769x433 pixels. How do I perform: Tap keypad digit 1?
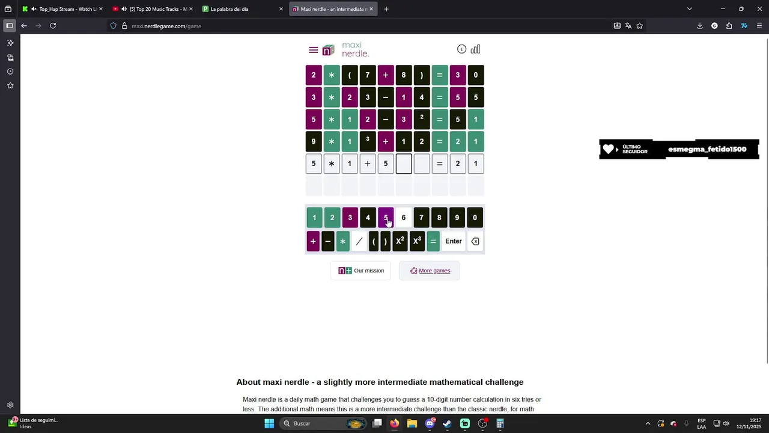tap(314, 218)
